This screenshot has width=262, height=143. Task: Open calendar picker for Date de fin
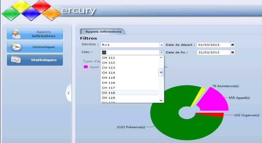[x=233, y=52]
